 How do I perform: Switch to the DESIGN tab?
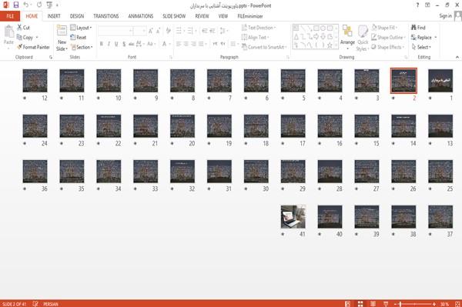[x=76, y=16]
